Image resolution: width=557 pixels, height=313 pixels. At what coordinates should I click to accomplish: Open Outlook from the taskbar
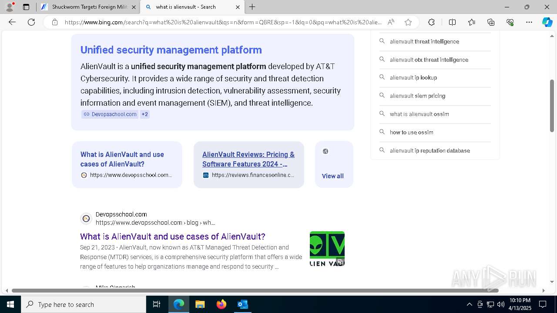pos(243,304)
